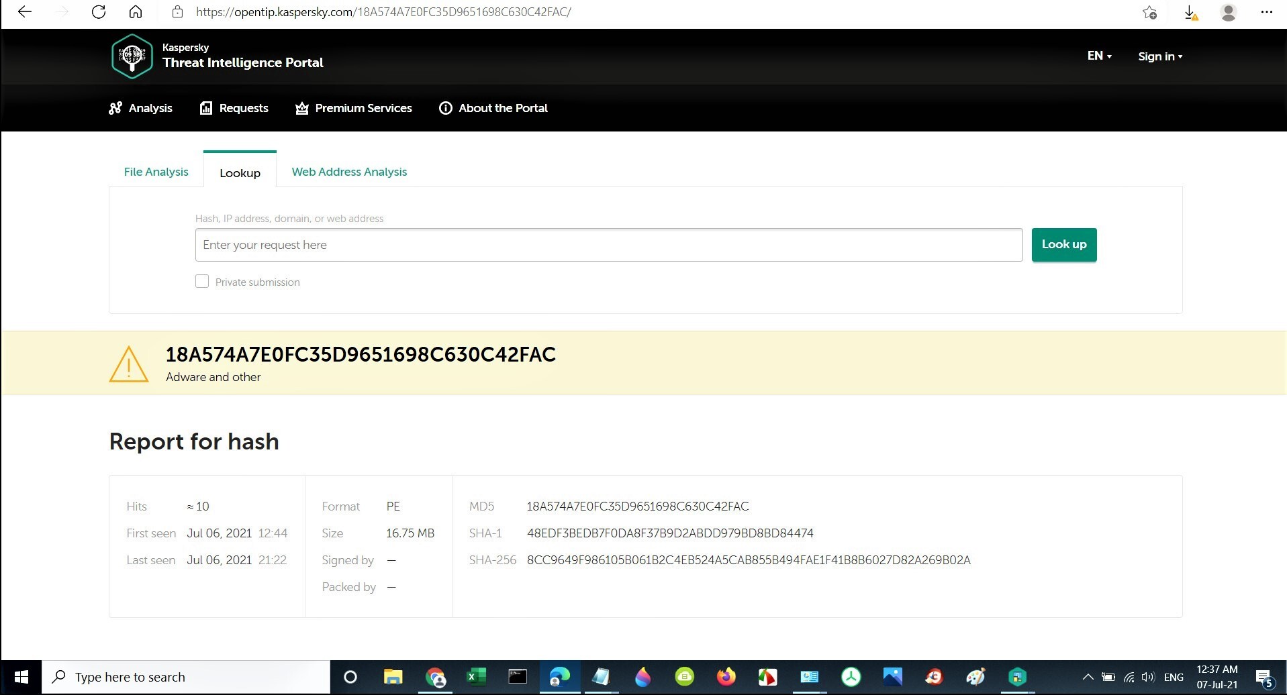
Task: Switch to the File Analysis tab
Action: (156, 172)
